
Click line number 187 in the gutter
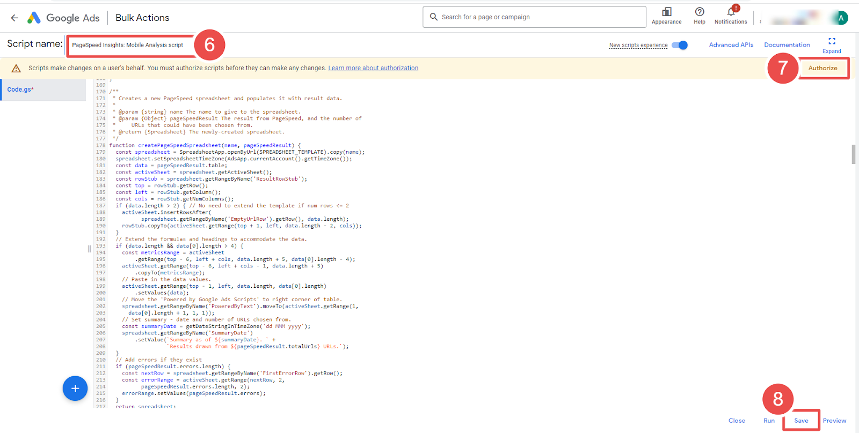coord(101,206)
